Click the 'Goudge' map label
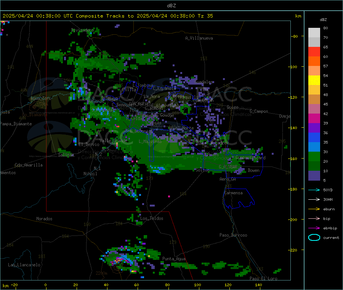The height and width of the screenshot is (290, 343). pyautogui.click(x=167, y=115)
